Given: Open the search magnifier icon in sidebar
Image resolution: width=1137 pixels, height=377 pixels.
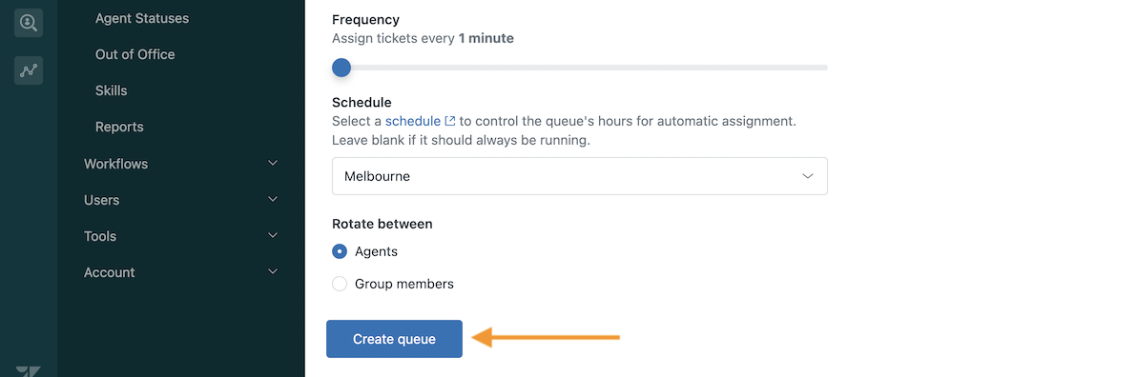Looking at the screenshot, I should [29, 23].
